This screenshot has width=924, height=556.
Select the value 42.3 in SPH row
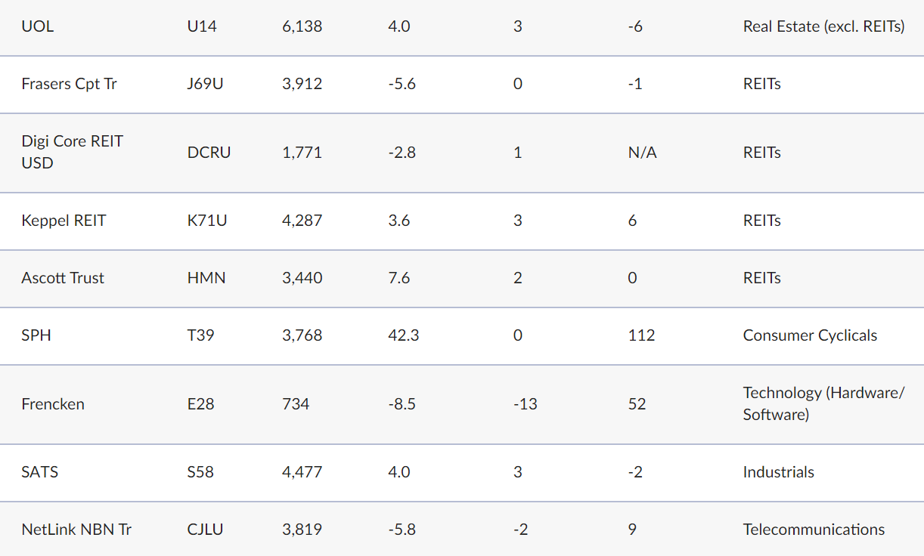403,335
